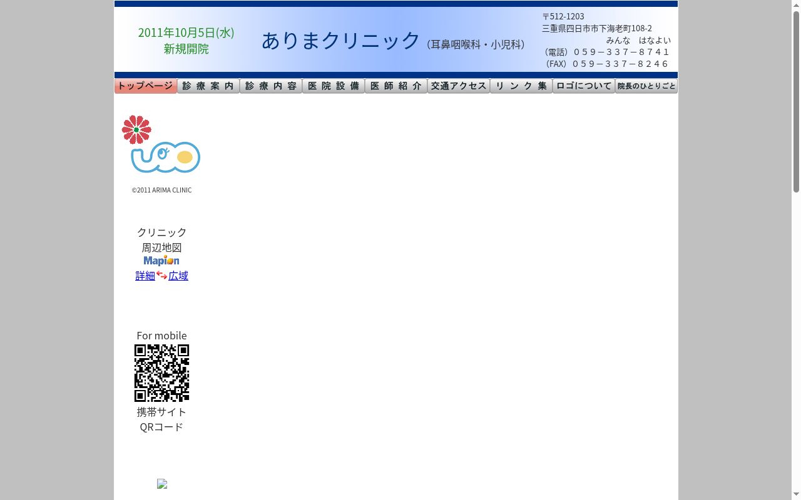Click the 詳細 map link
This screenshot has height=500, width=801.
(x=145, y=276)
